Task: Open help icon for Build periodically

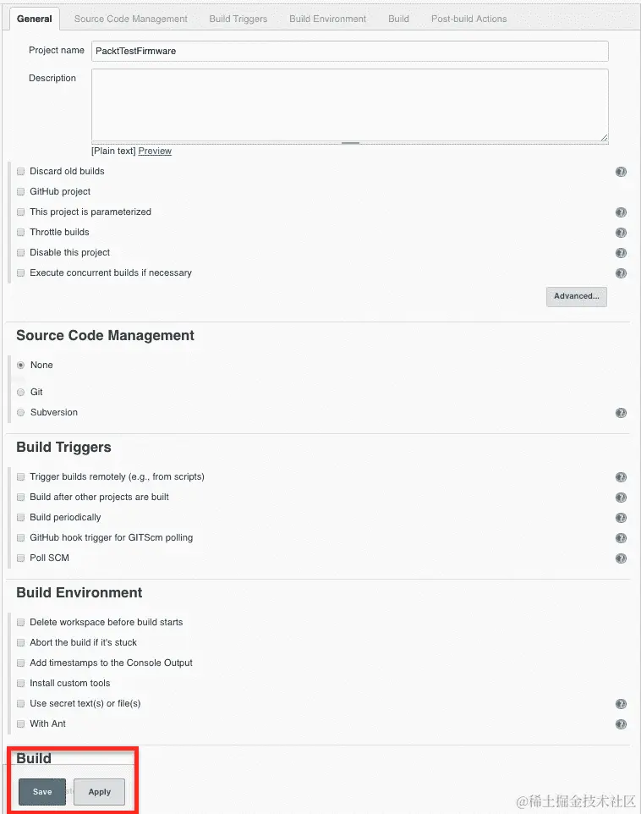Action: click(x=621, y=518)
